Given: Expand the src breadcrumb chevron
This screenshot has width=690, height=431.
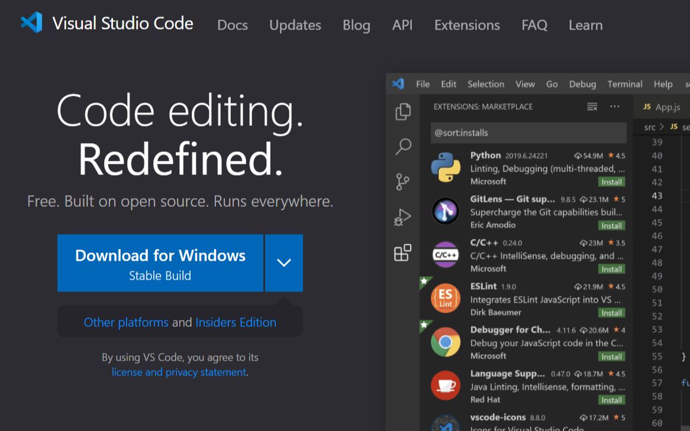Looking at the screenshot, I should (x=662, y=127).
